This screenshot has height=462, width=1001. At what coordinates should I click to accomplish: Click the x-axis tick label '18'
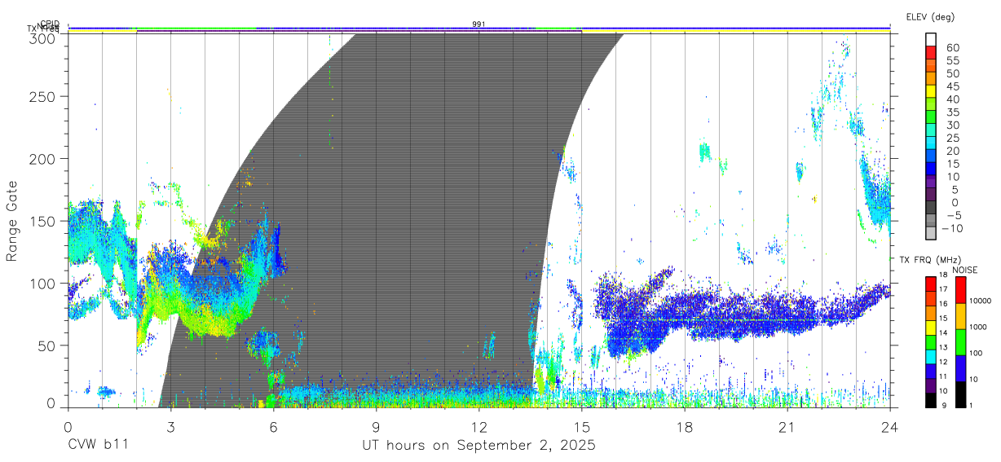pyautogui.click(x=685, y=427)
